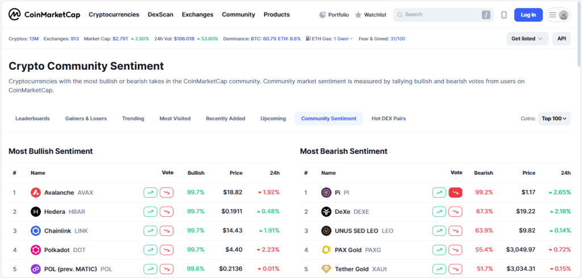
Task: Open the hamburger profile avatar menu
Action: [559, 15]
